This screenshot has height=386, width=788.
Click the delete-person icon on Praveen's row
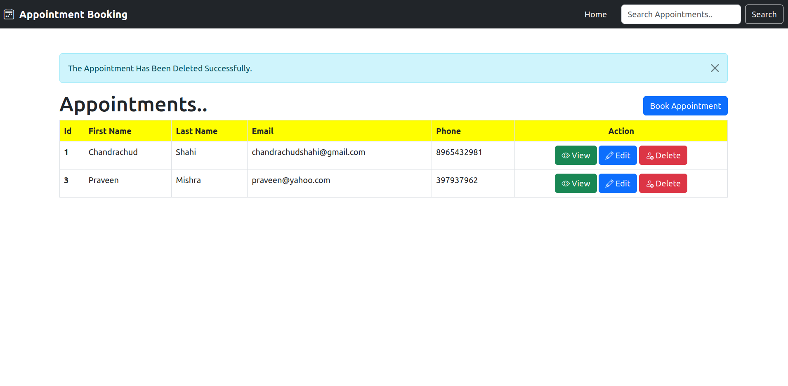click(650, 183)
